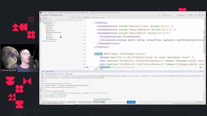The image size is (207, 116).
Task: Open the Navigate menu
Action: (53, 13)
